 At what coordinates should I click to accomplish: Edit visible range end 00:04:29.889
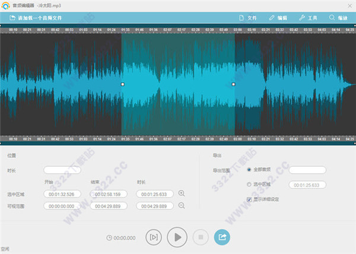[109, 206]
